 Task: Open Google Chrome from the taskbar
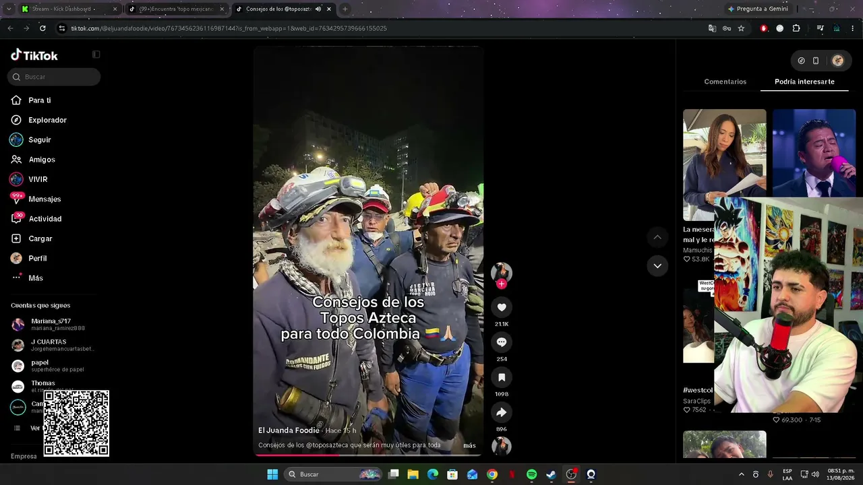(492, 474)
